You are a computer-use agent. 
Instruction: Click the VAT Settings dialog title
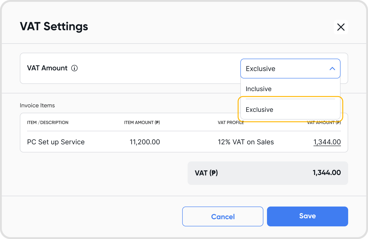click(54, 26)
